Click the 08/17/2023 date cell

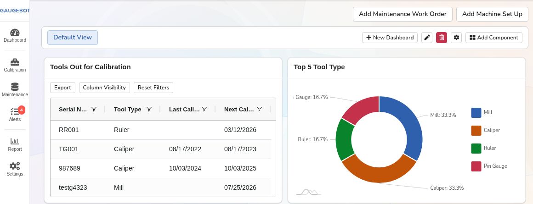coord(240,149)
